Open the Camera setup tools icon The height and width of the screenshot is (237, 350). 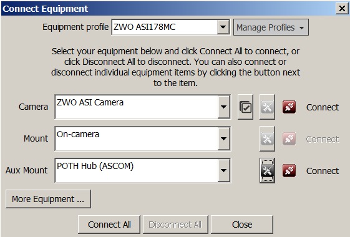267,107
